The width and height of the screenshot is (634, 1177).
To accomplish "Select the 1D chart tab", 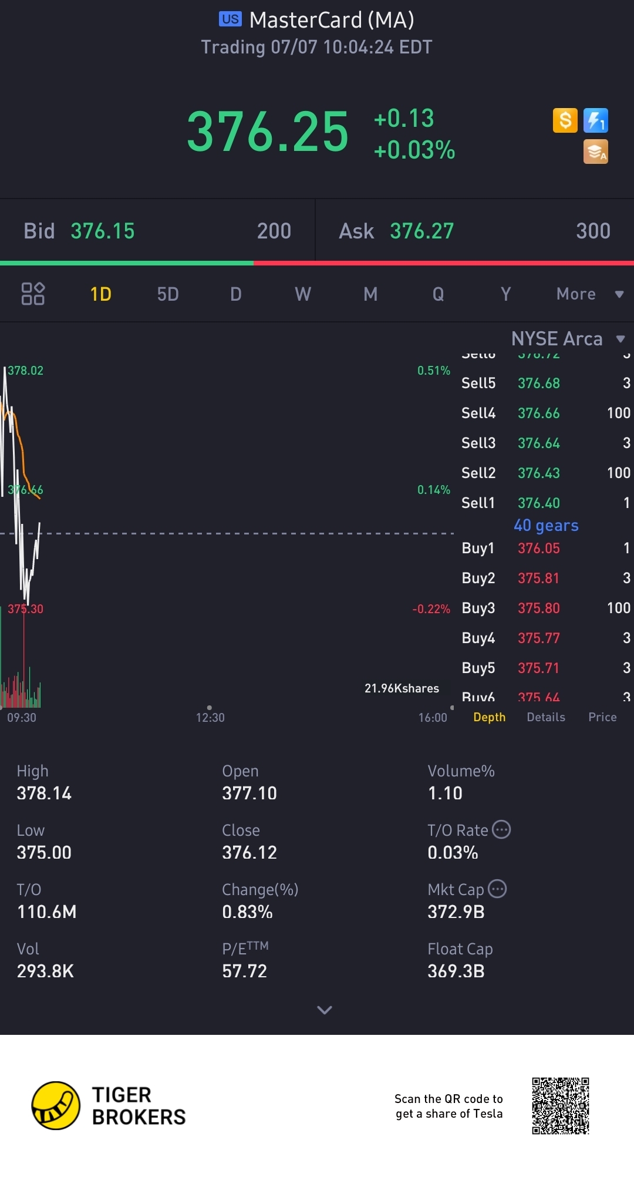I will pos(101,294).
